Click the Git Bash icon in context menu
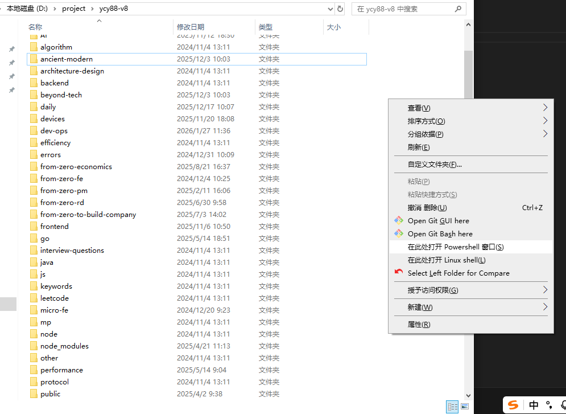566x414 pixels. click(x=399, y=233)
